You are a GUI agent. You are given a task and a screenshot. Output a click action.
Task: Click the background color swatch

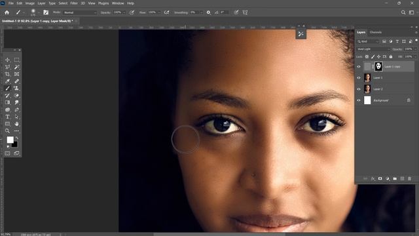[x=14, y=144]
